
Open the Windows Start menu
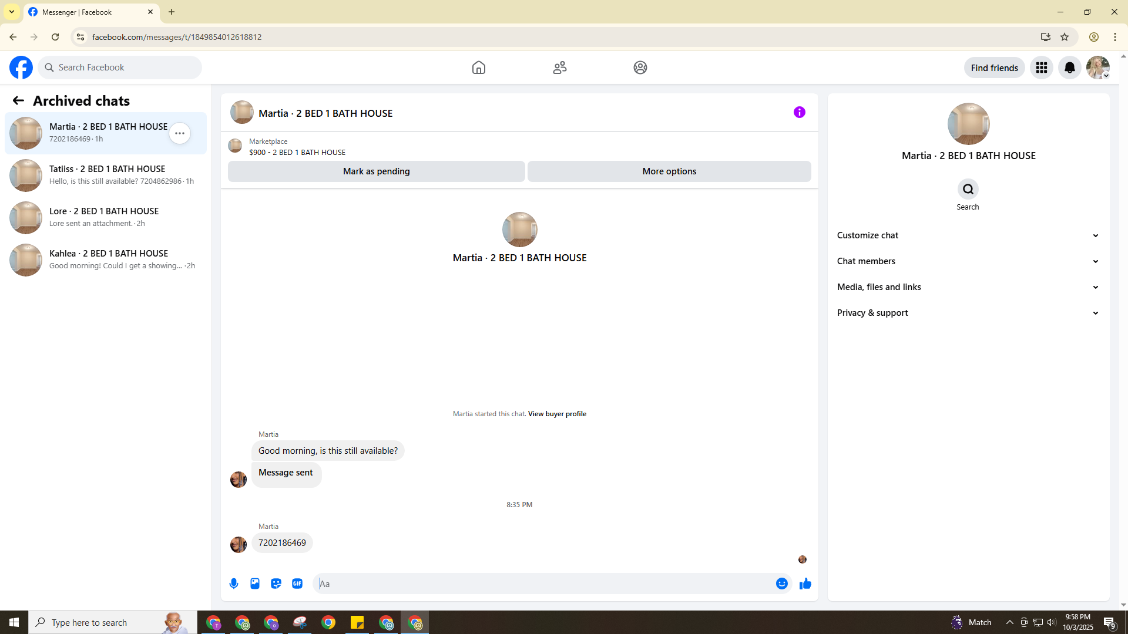click(14, 622)
